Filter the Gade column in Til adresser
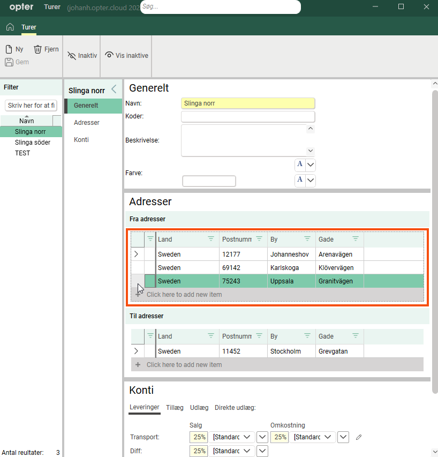The width and height of the screenshot is (438, 457). point(356,336)
